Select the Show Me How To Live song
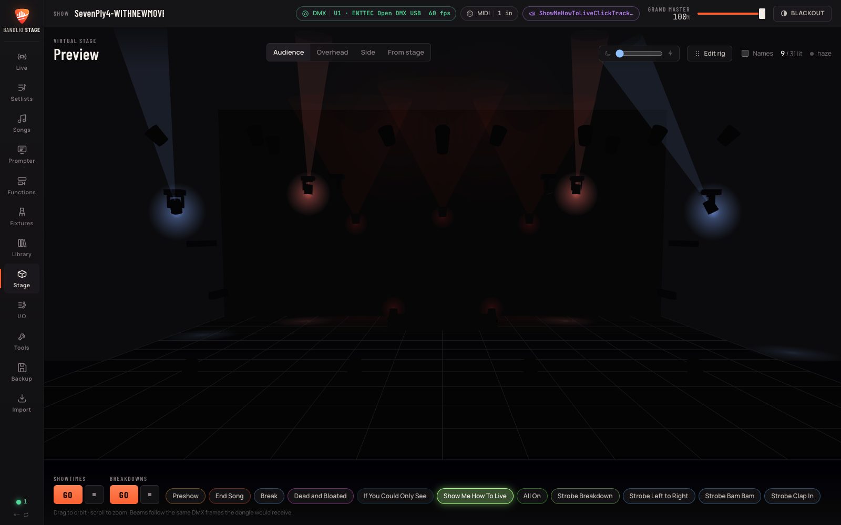Viewport: 841px width, 525px height. pyautogui.click(x=475, y=496)
